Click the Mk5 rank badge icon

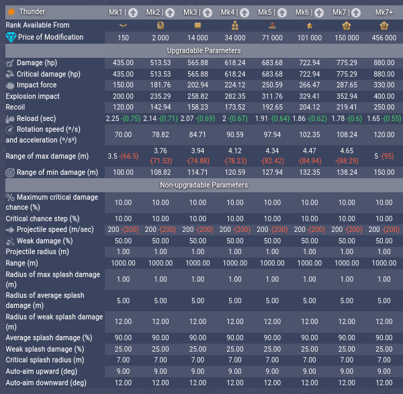(272, 26)
